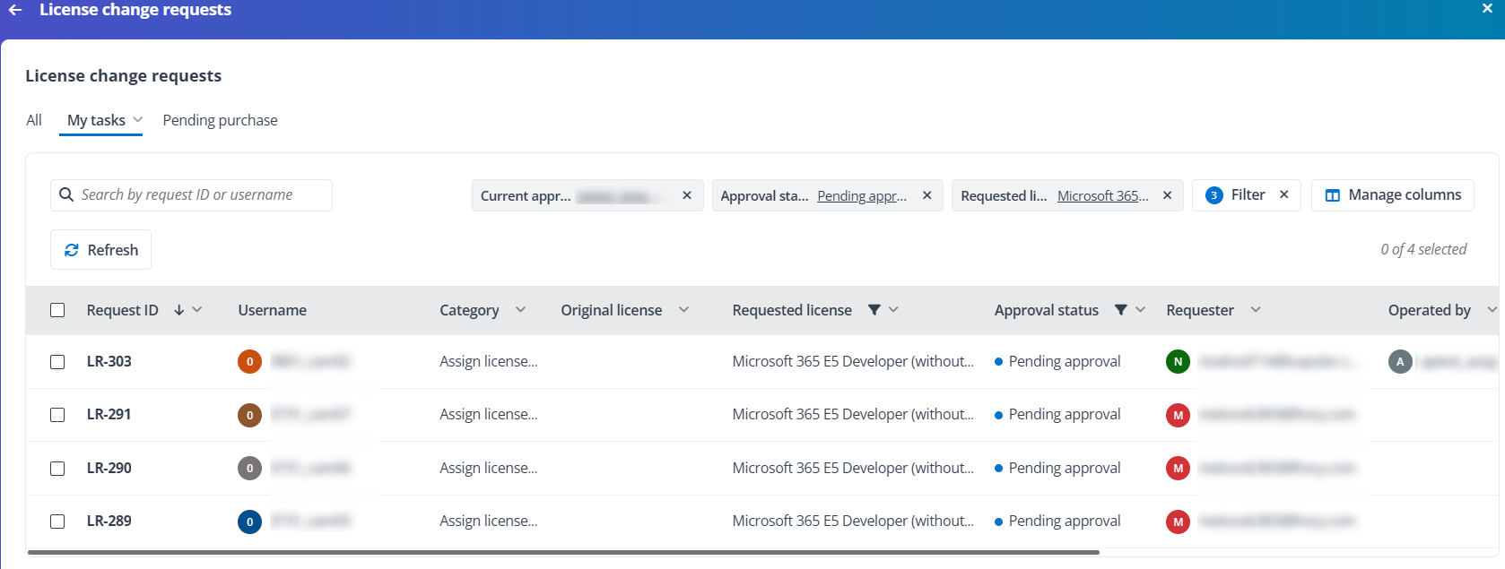Click the Request ID sort arrow
The image size is (1505, 569).
179,310
